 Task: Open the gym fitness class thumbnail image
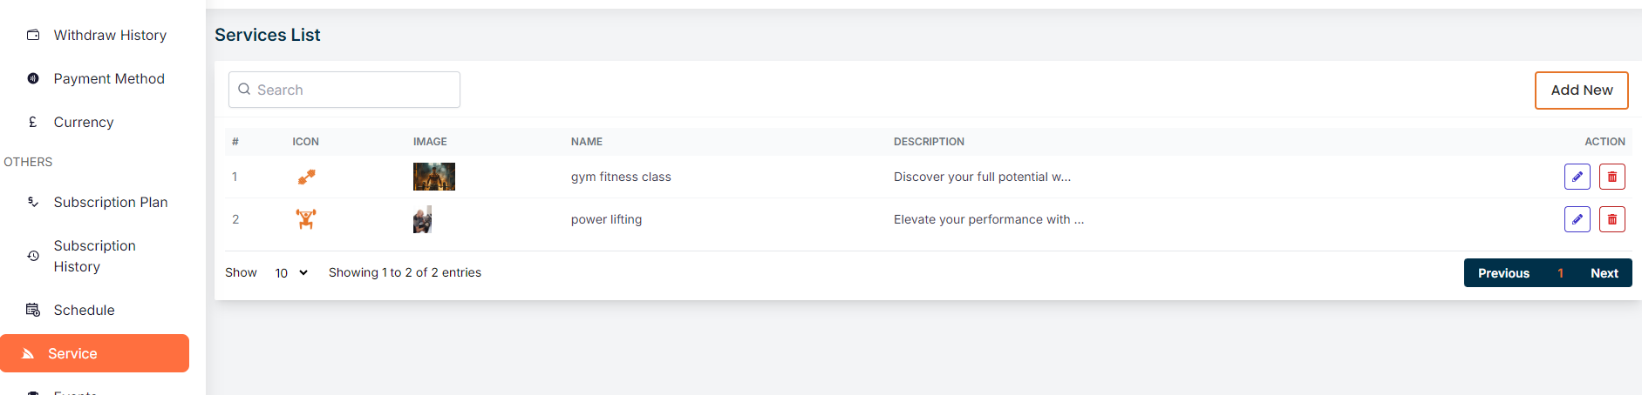(x=433, y=177)
